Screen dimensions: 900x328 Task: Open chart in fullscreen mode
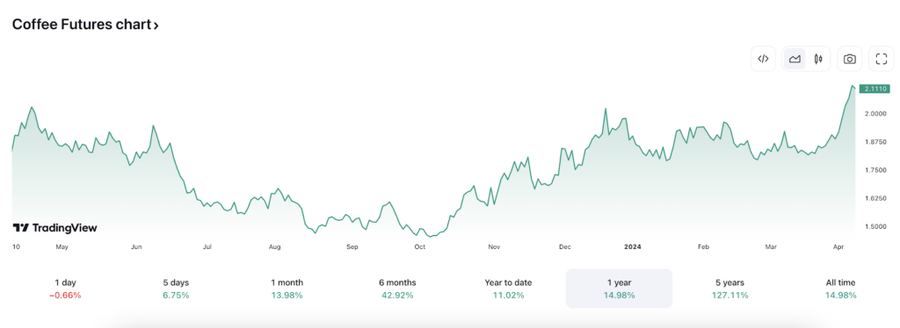click(x=881, y=59)
